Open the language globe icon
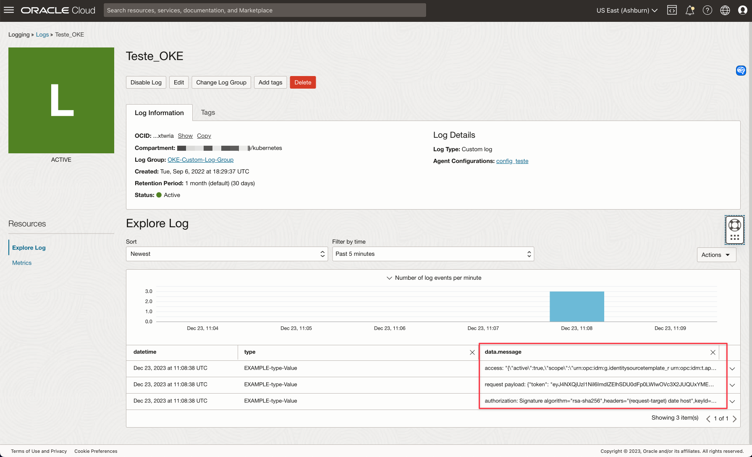Image resolution: width=752 pixels, height=457 pixels. (725, 11)
